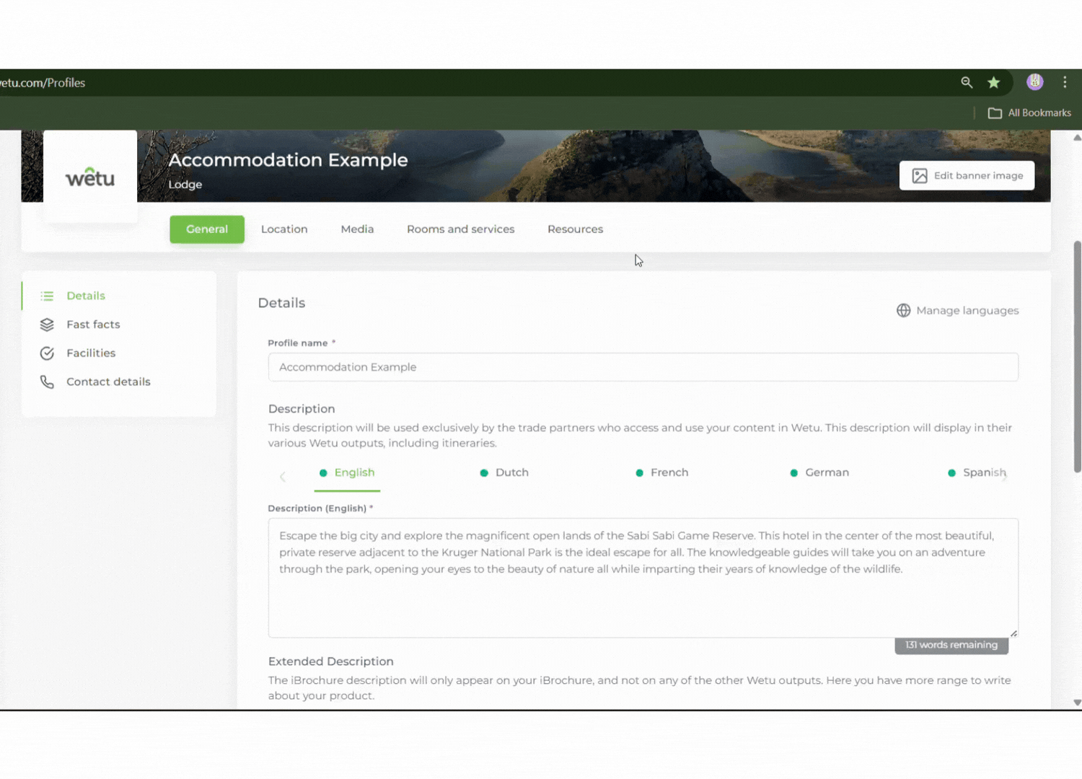Focus the Profile name field
The image size is (1082, 779).
click(643, 367)
